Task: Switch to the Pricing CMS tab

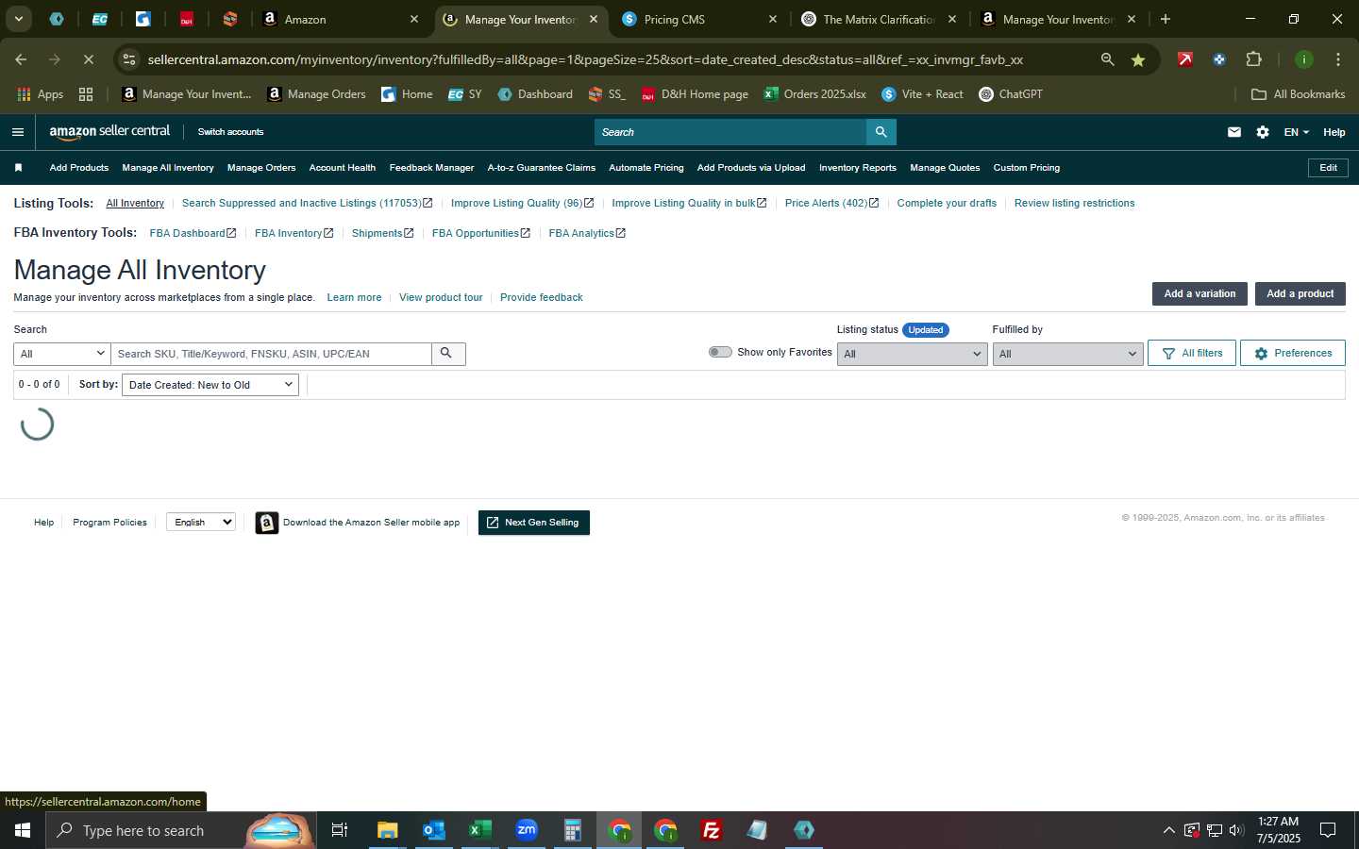Action: [x=698, y=19]
